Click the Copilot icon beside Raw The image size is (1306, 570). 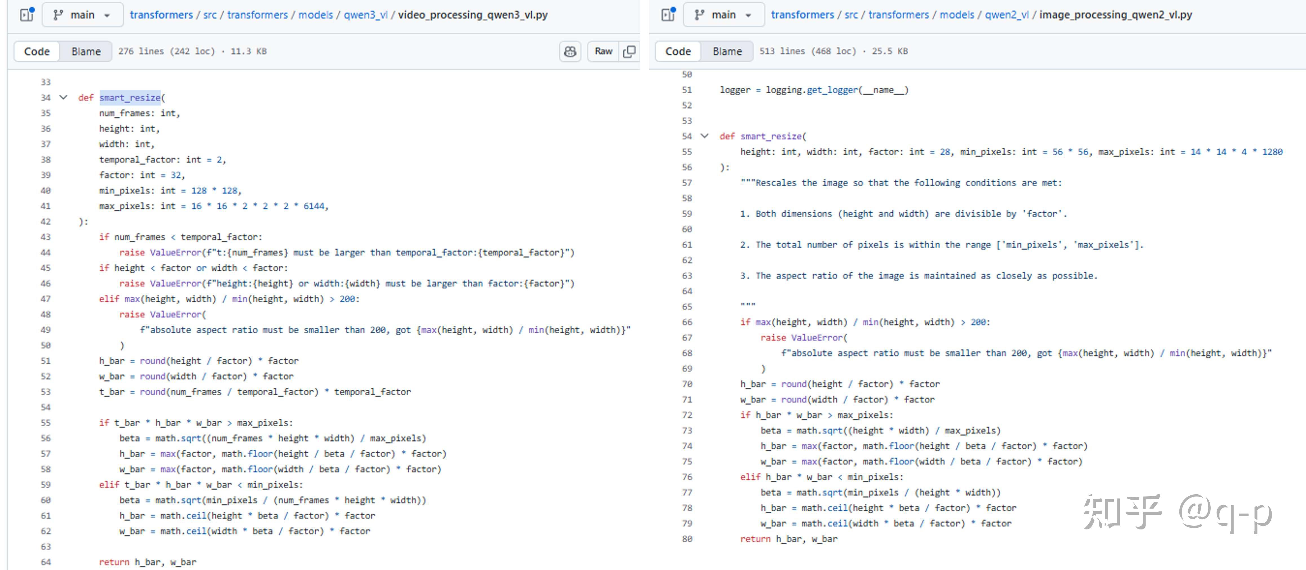point(570,51)
